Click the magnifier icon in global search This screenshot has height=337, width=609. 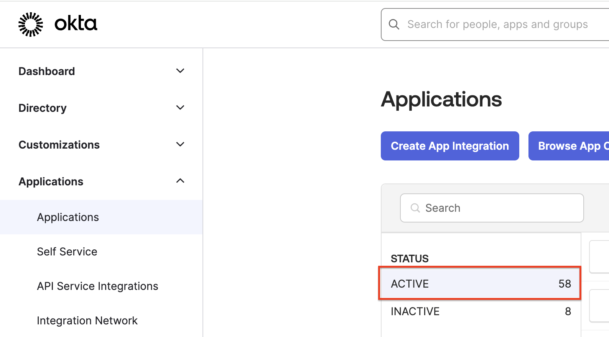coord(394,25)
